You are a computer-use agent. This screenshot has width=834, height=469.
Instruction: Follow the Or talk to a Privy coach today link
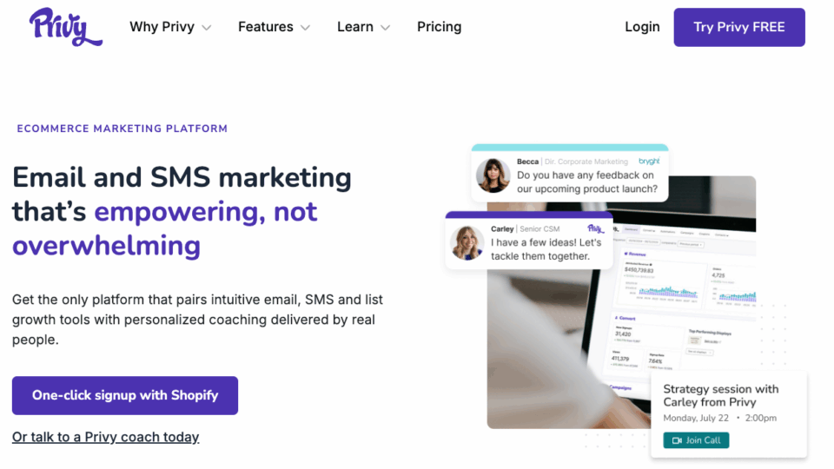pyautogui.click(x=106, y=437)
